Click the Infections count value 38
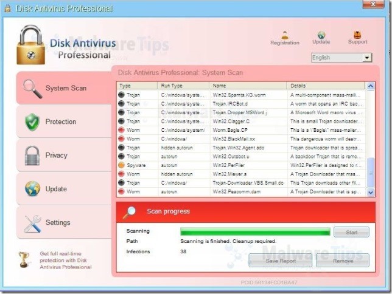The width and height of the screenshot is (392, 294). click(x=183, y=251)
